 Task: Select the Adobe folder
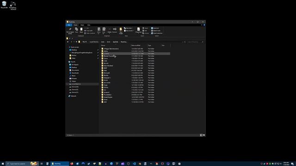click(x=106, y=51)
